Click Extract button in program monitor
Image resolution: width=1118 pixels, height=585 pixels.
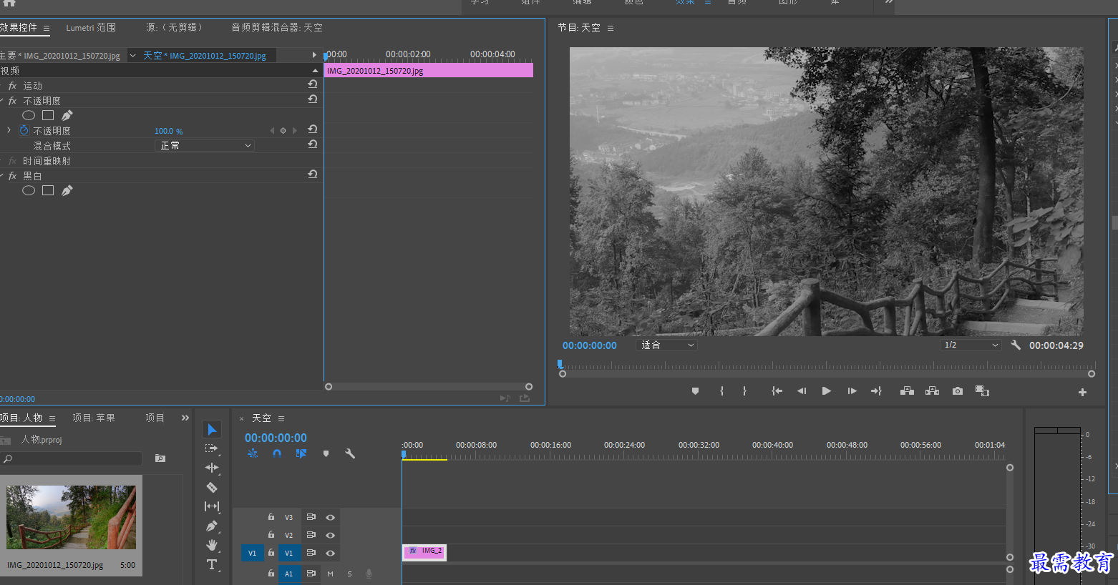(x=932, y=391)
